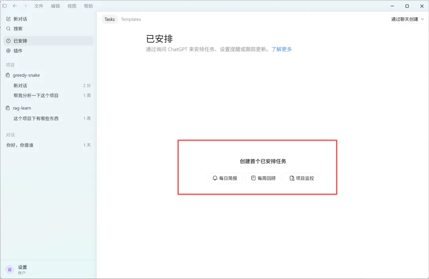This screenshot has width=429, height=279.
Task: Open 搜索 in the sidebar
Action: click(x=48, y=29)
